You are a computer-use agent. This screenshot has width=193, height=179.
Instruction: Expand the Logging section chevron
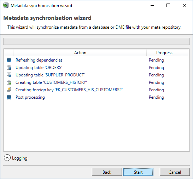tap(7, 158)
